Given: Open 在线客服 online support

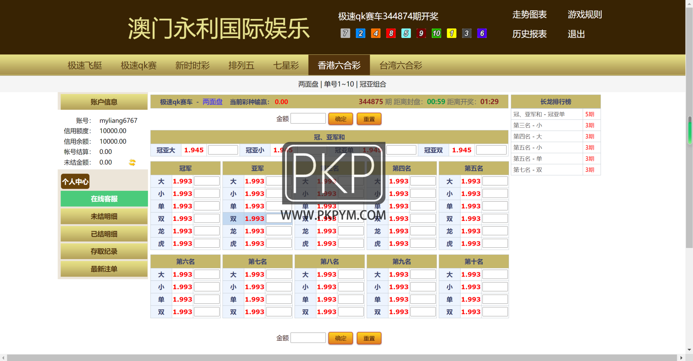Looking at the screenshot, I should tap(104, 199).
